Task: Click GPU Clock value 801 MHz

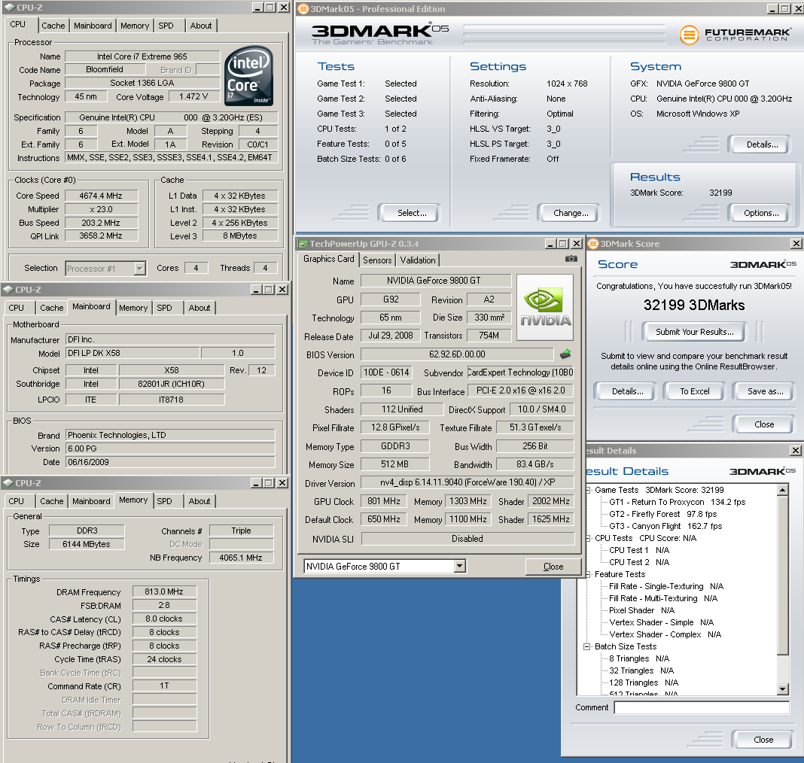Action: [383, 501]
